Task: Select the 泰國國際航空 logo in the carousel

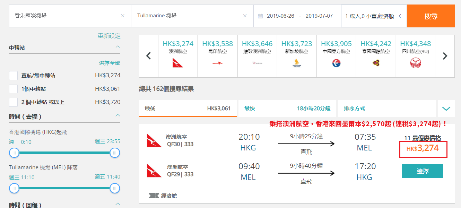Action: pyautogui.click(x=376, y=63)
